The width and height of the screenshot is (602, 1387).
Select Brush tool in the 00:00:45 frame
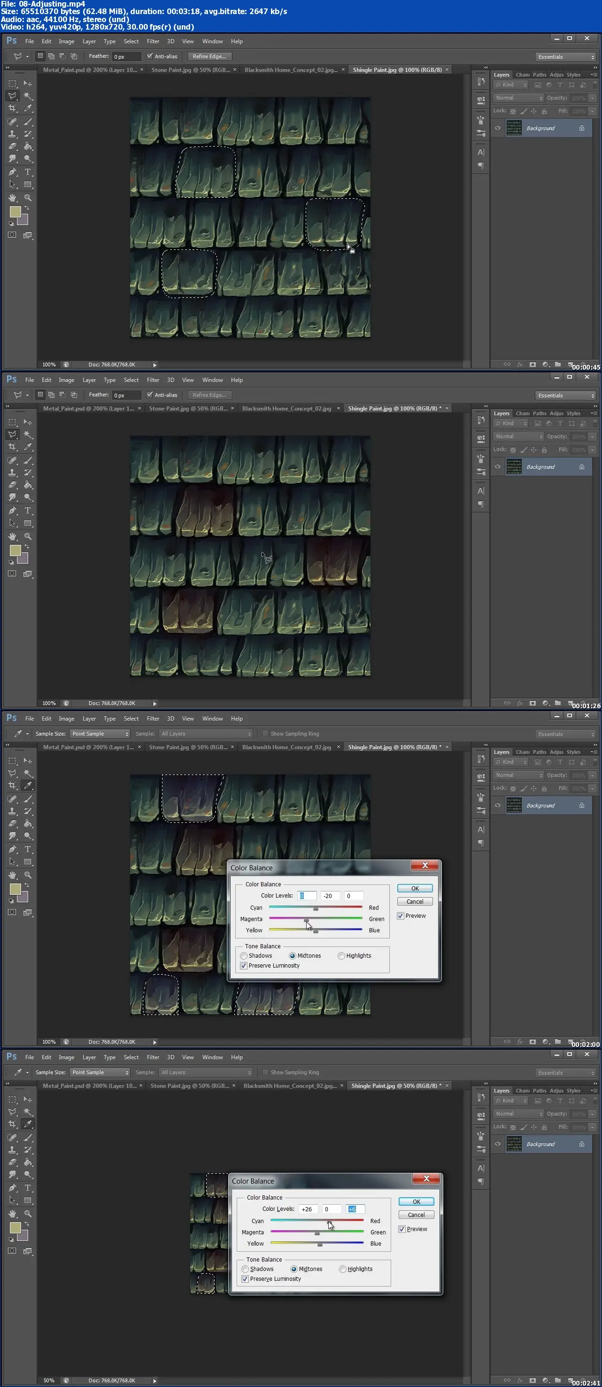pyautogui.click(x=27, y=122)
